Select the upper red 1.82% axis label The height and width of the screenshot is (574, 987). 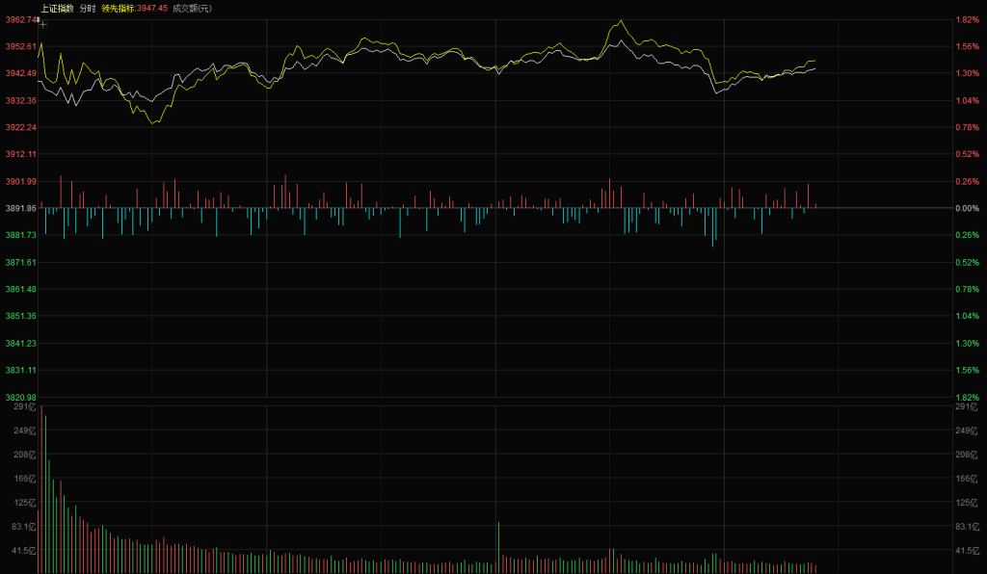coord(966,19)
